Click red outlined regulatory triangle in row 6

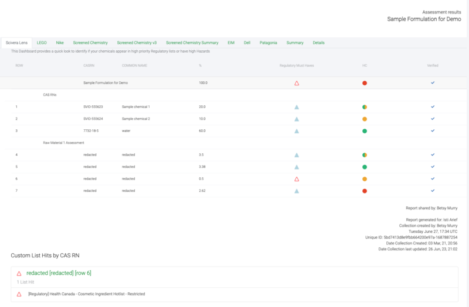[x=297, y=179]
